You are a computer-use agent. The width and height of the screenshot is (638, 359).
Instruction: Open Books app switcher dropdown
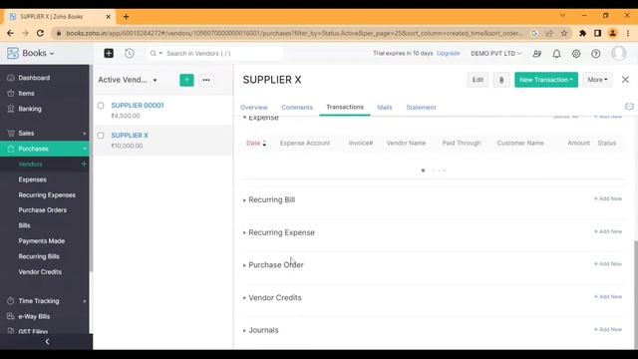[38, 53]
